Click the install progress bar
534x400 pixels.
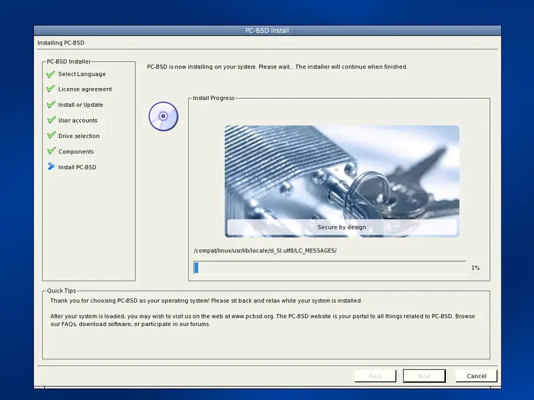click(x=330, y=268)
